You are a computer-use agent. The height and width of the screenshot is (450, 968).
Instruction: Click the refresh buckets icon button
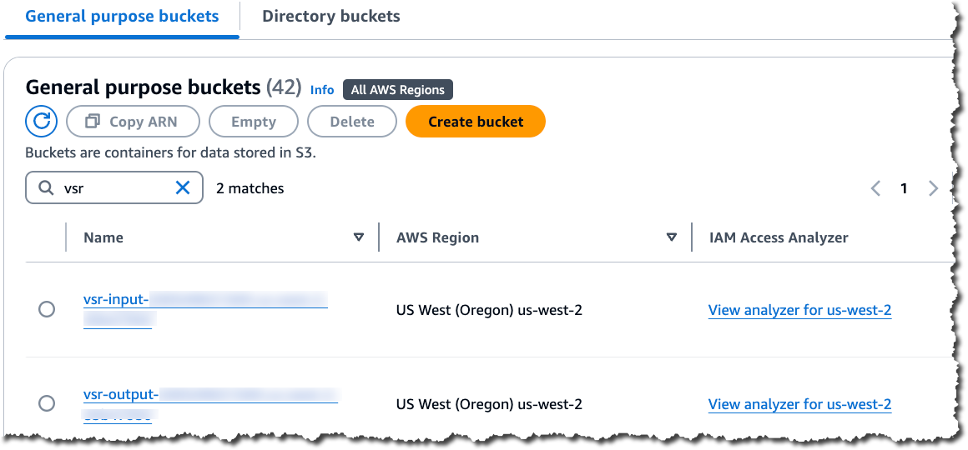click(x=41, y=122)
